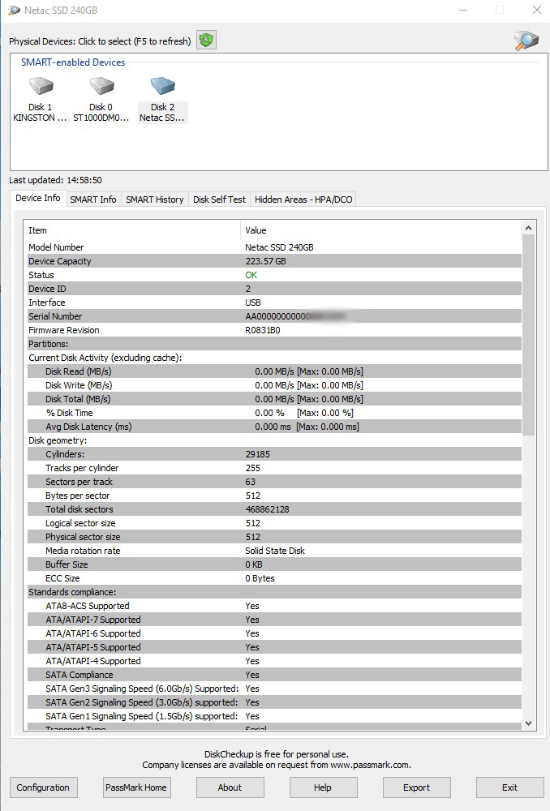Click the scrollbar down arrow

[x=528, y=723]
